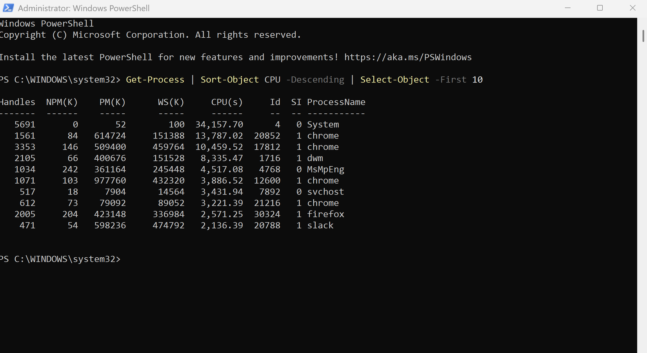Select the Select-Object cmdlet text
647x353 pixels.
(394, 80)
